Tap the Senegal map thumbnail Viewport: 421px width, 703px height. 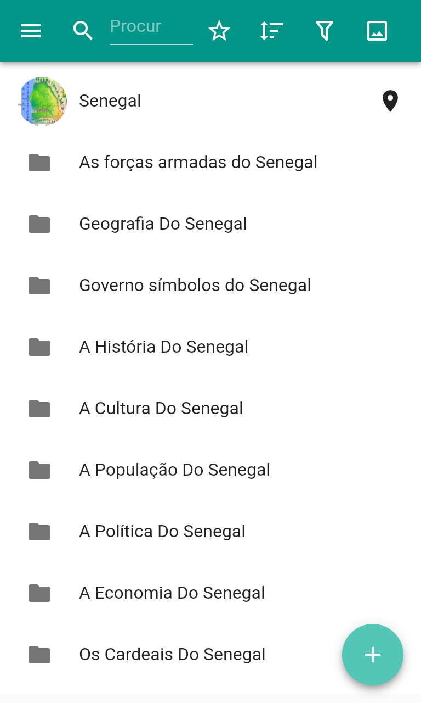click(43, 101)
